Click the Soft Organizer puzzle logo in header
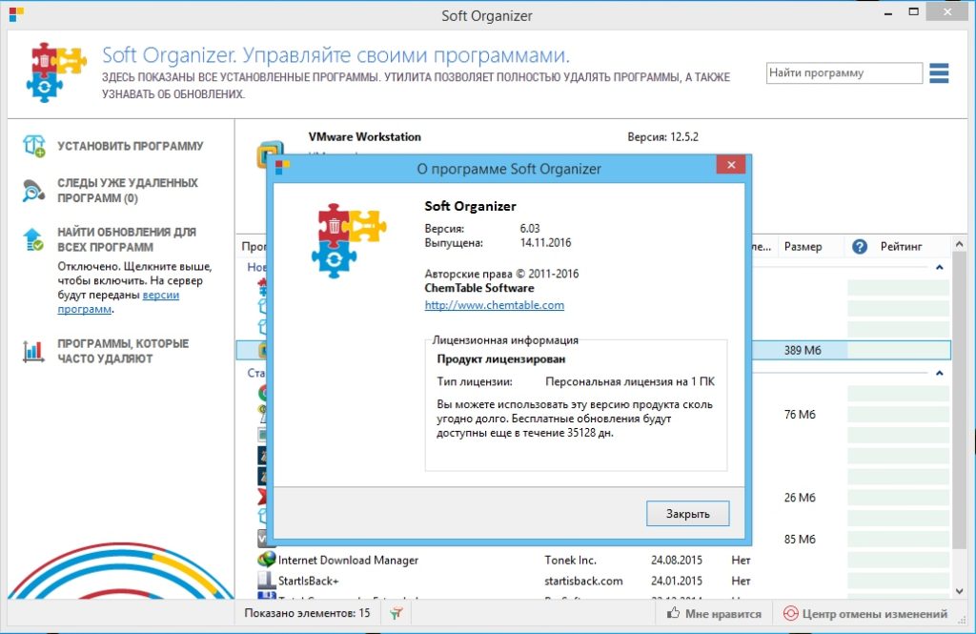Screen dimensions: 976x634 [x=56, y=72]
